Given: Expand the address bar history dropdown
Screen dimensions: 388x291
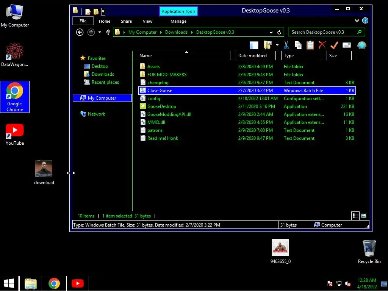Looking at the screenshot, I should click(x=271, y=33).
